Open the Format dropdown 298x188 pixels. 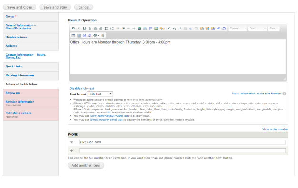pos(238,28)
